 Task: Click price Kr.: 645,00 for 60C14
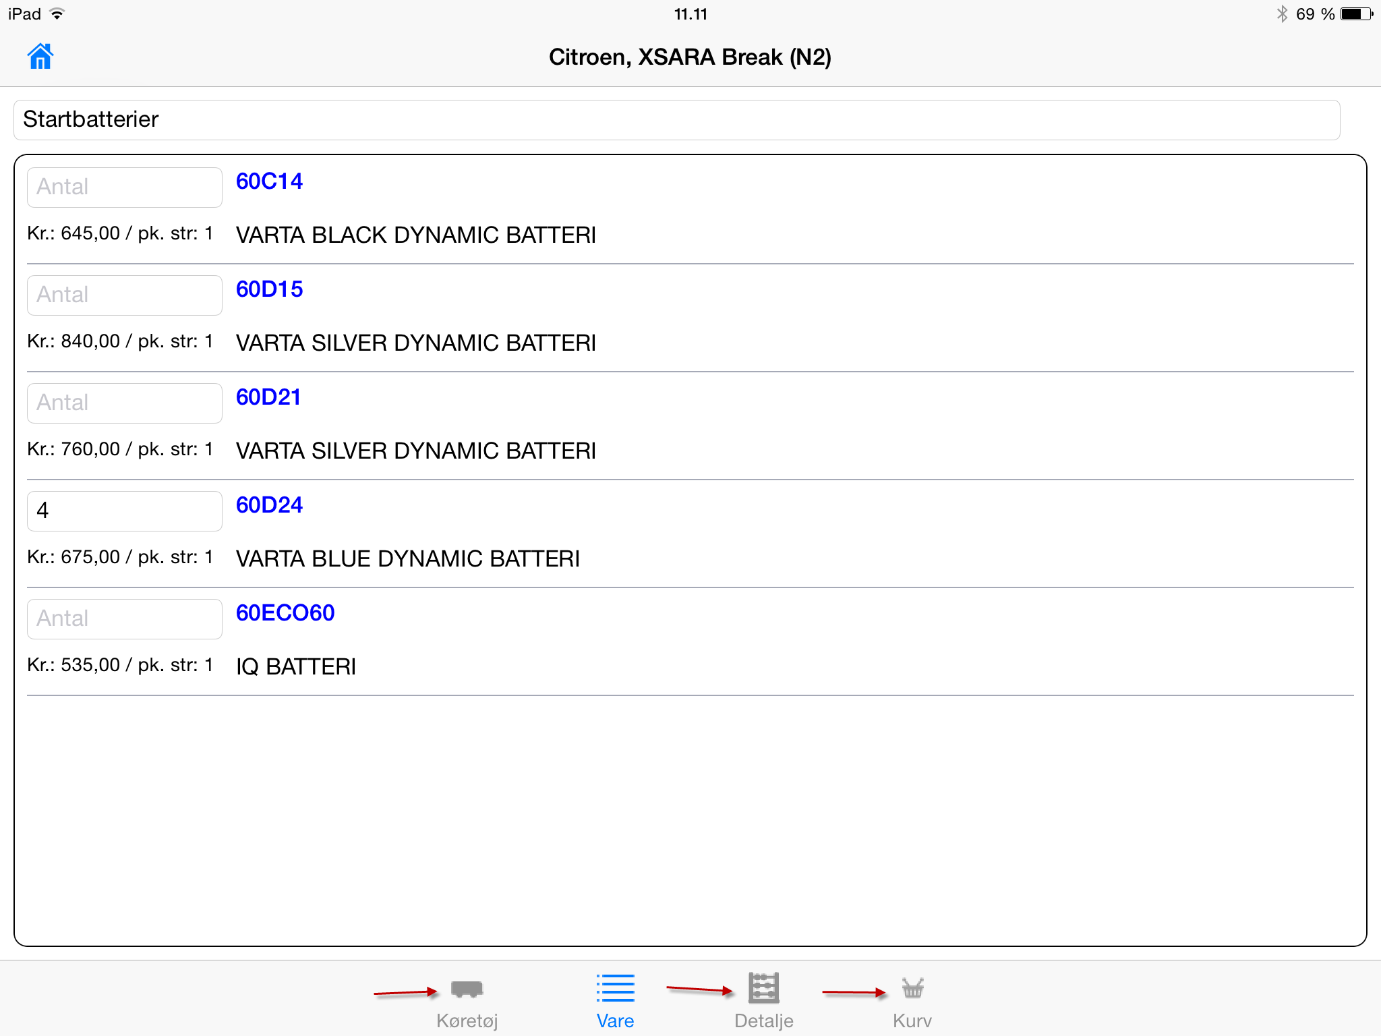74,233
